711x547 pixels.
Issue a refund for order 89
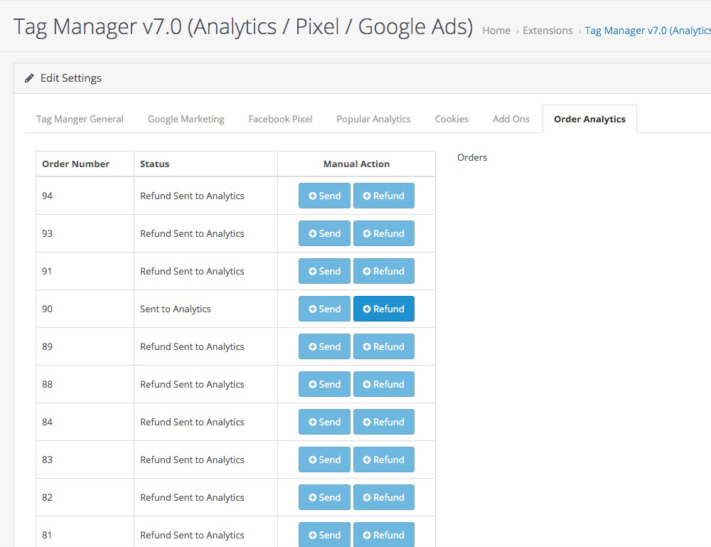pos(384,346)
